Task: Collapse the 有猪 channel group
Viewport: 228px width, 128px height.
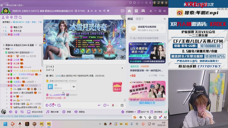Action: point(4,49)
